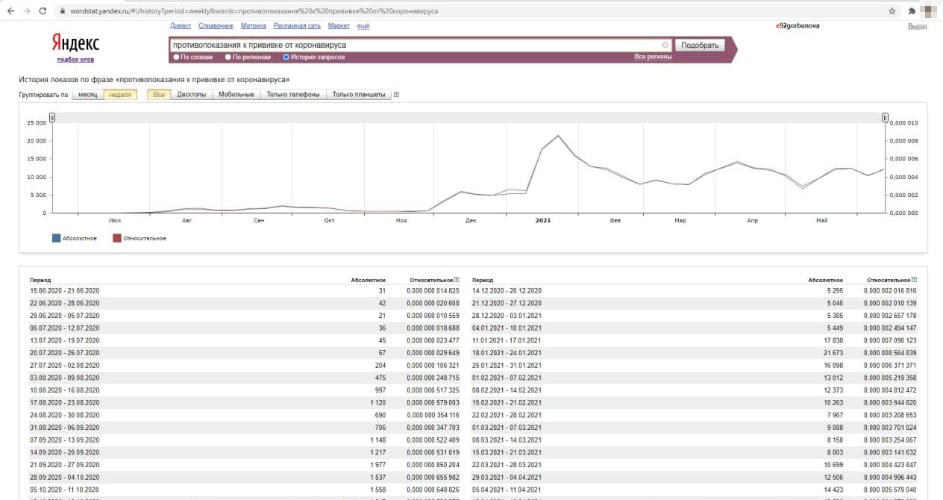The width and height of the screenshot is (943, 500).
Task: Clear the search phrase with the X icon
Action: click(x=665, y=45)
